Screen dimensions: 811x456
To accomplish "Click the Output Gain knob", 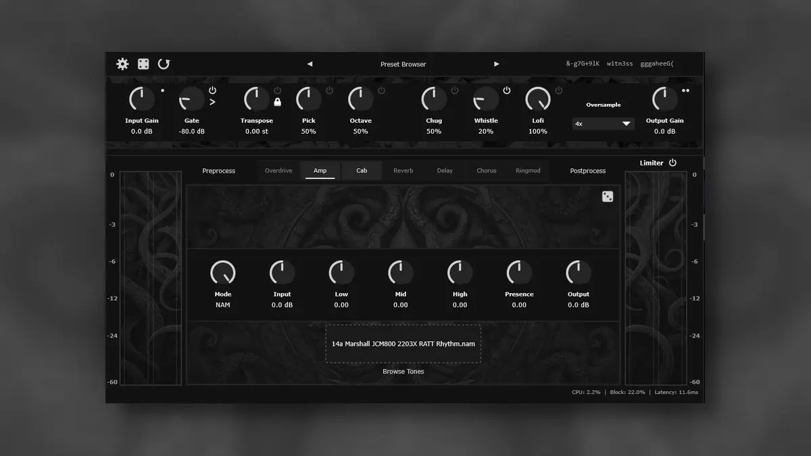I will (665, 99).
